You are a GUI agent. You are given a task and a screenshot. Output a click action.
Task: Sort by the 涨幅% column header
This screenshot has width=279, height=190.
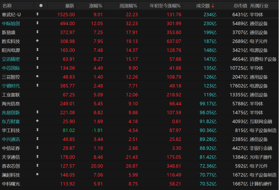click(96, 6)
